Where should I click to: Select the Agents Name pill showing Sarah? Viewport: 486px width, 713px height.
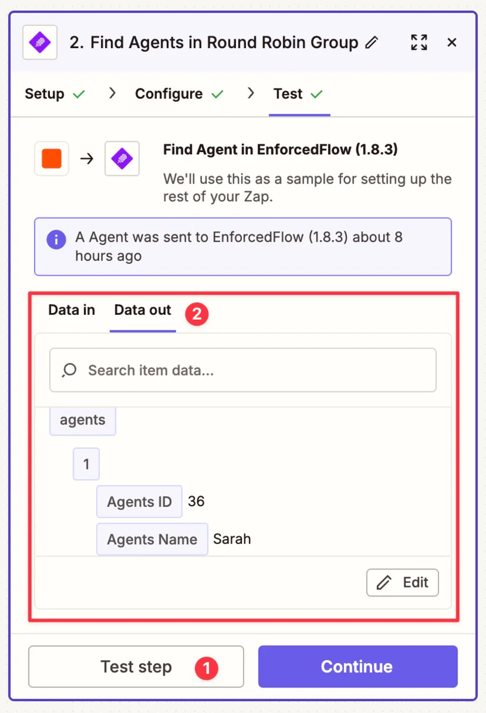[x=152, y=539]
